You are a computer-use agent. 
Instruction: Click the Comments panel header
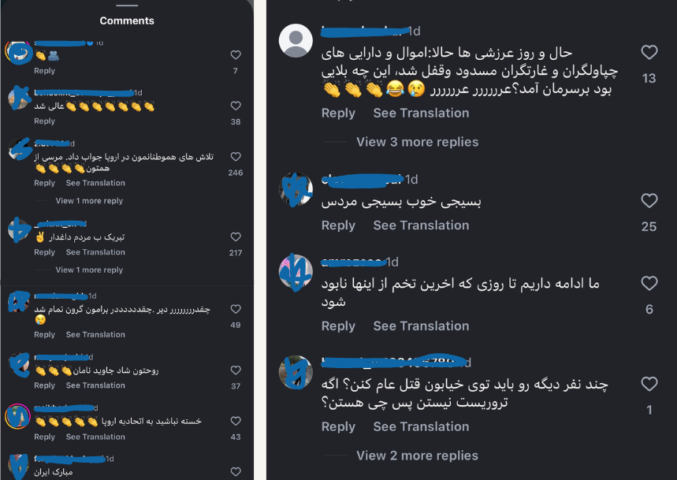click(127, 20)
